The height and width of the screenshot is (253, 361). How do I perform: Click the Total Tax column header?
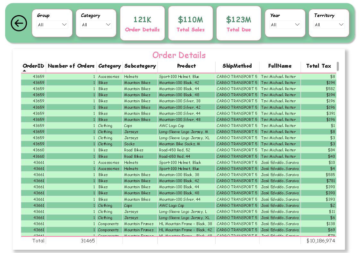click(x=318, y=66)
